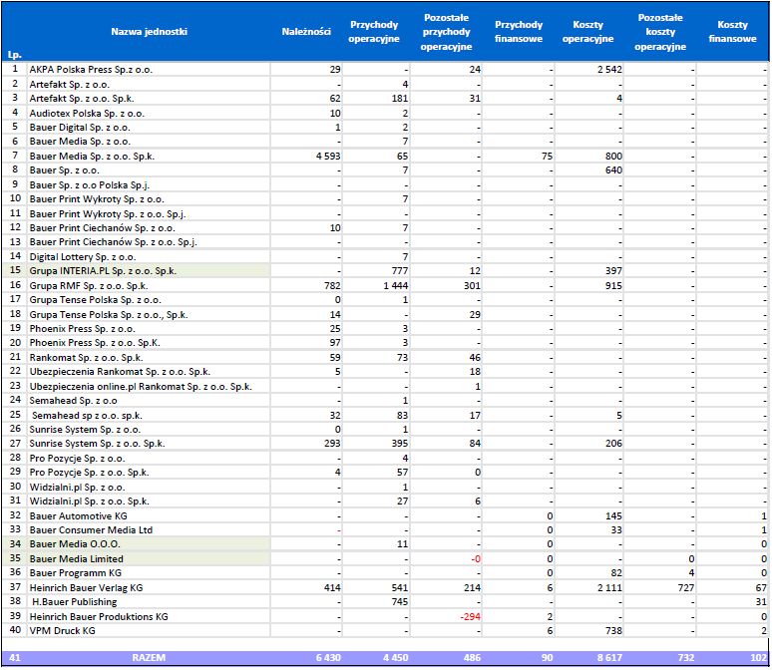
Task: Select the 75 financial income value
Action: (x=547, y=157)
